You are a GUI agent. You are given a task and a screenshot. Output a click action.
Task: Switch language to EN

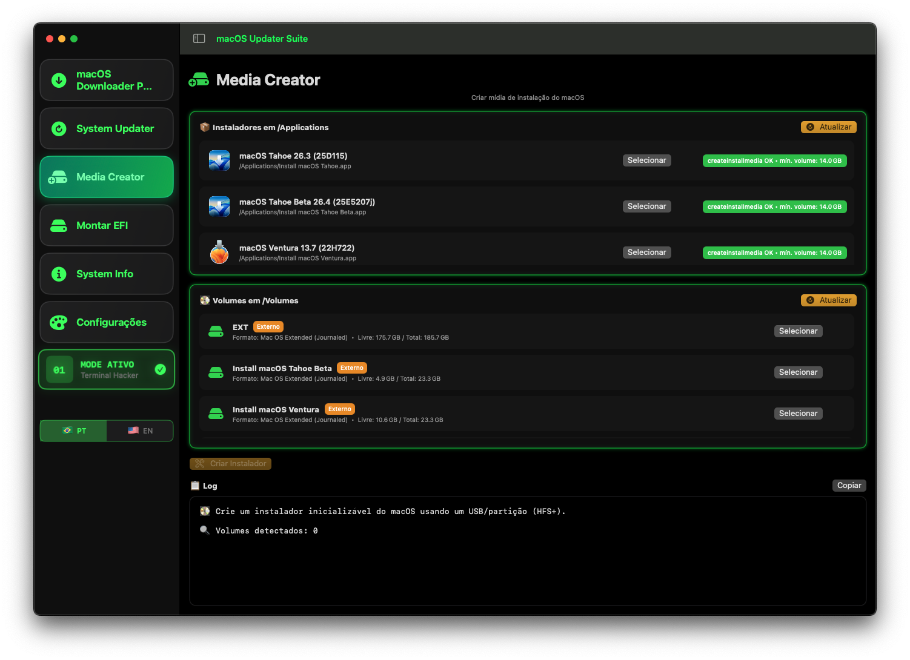coord(140,431)
